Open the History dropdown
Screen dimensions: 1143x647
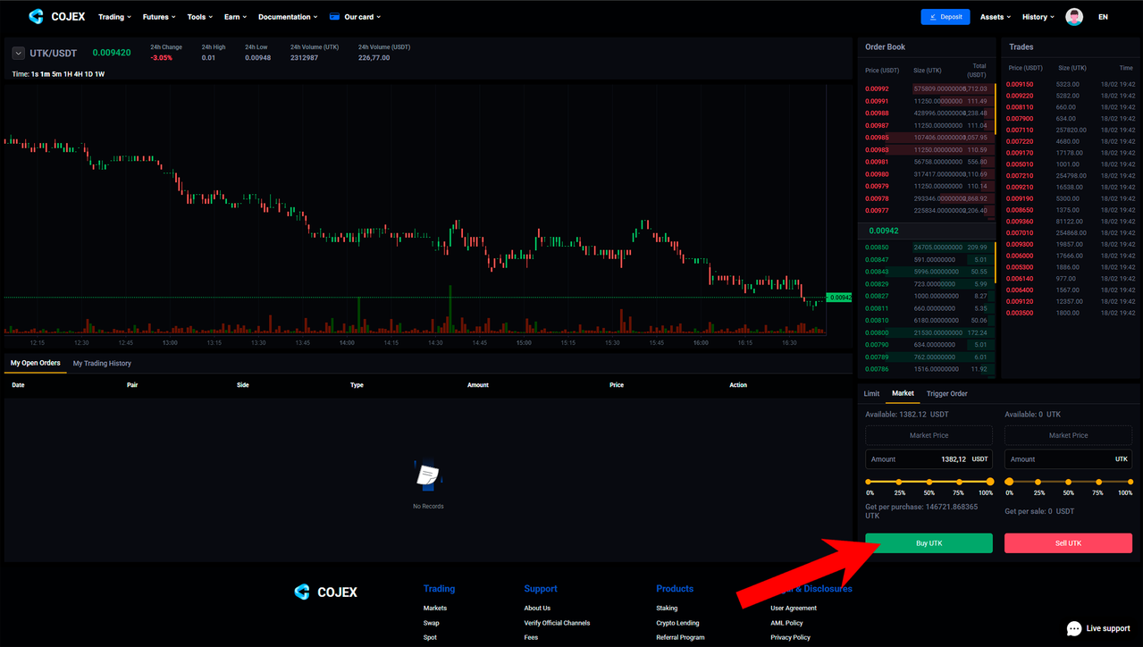1038,17
